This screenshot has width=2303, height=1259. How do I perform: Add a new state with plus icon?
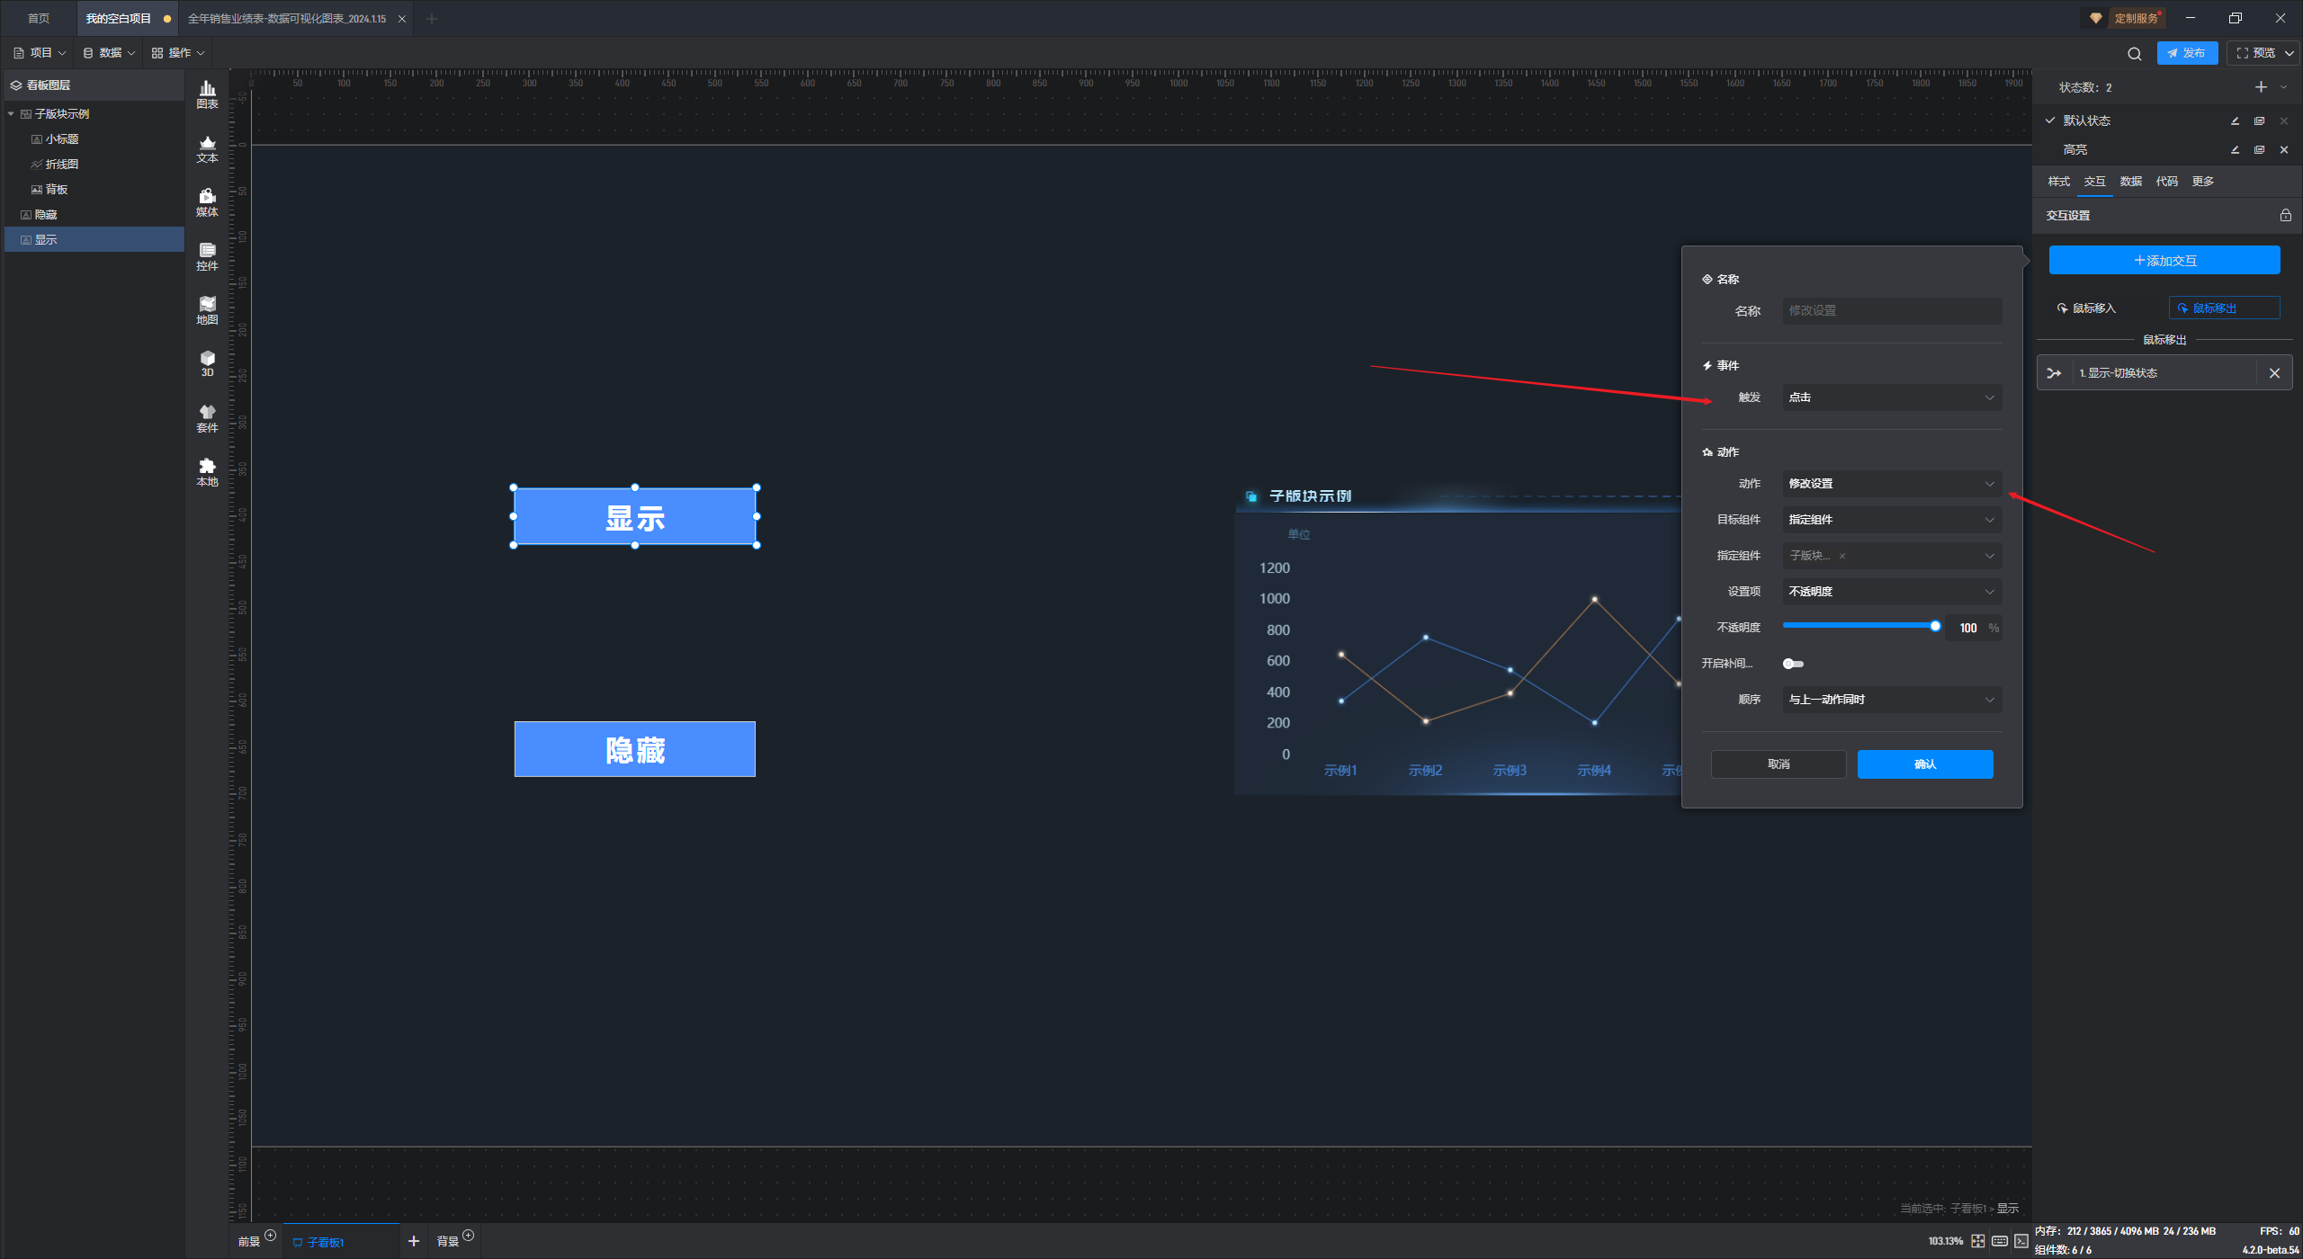coord(2261,87)
